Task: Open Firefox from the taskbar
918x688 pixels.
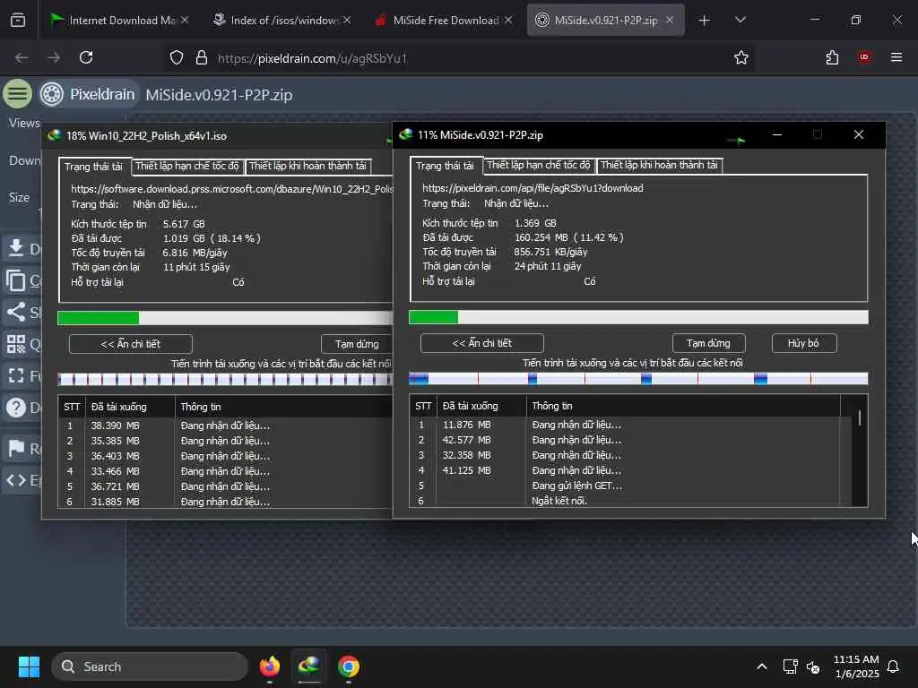Action: coord(269,666)
